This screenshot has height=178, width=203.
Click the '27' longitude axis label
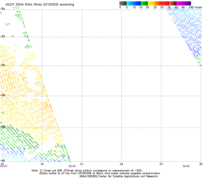pyautogui.click(x=161, y=164)
